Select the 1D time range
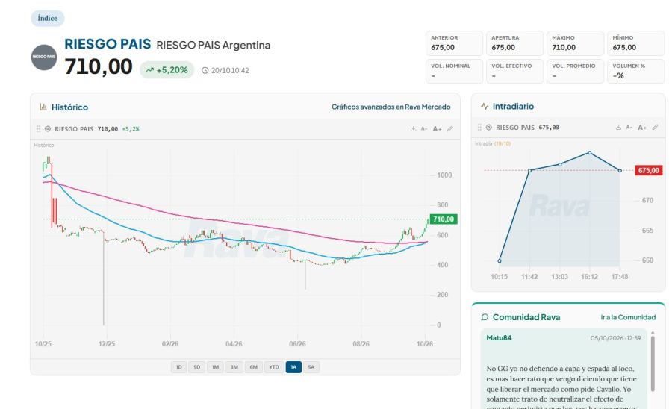672x409 pixels. [178, 367]
